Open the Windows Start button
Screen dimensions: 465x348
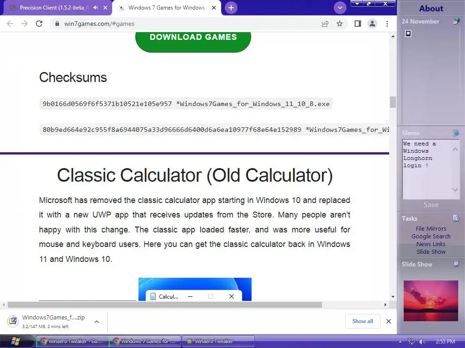tap(15, 341)
